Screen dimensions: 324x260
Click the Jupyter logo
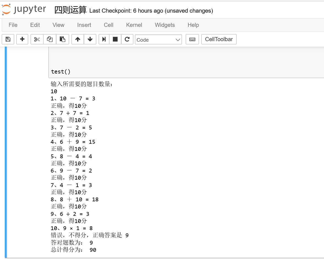pos(24,9)
